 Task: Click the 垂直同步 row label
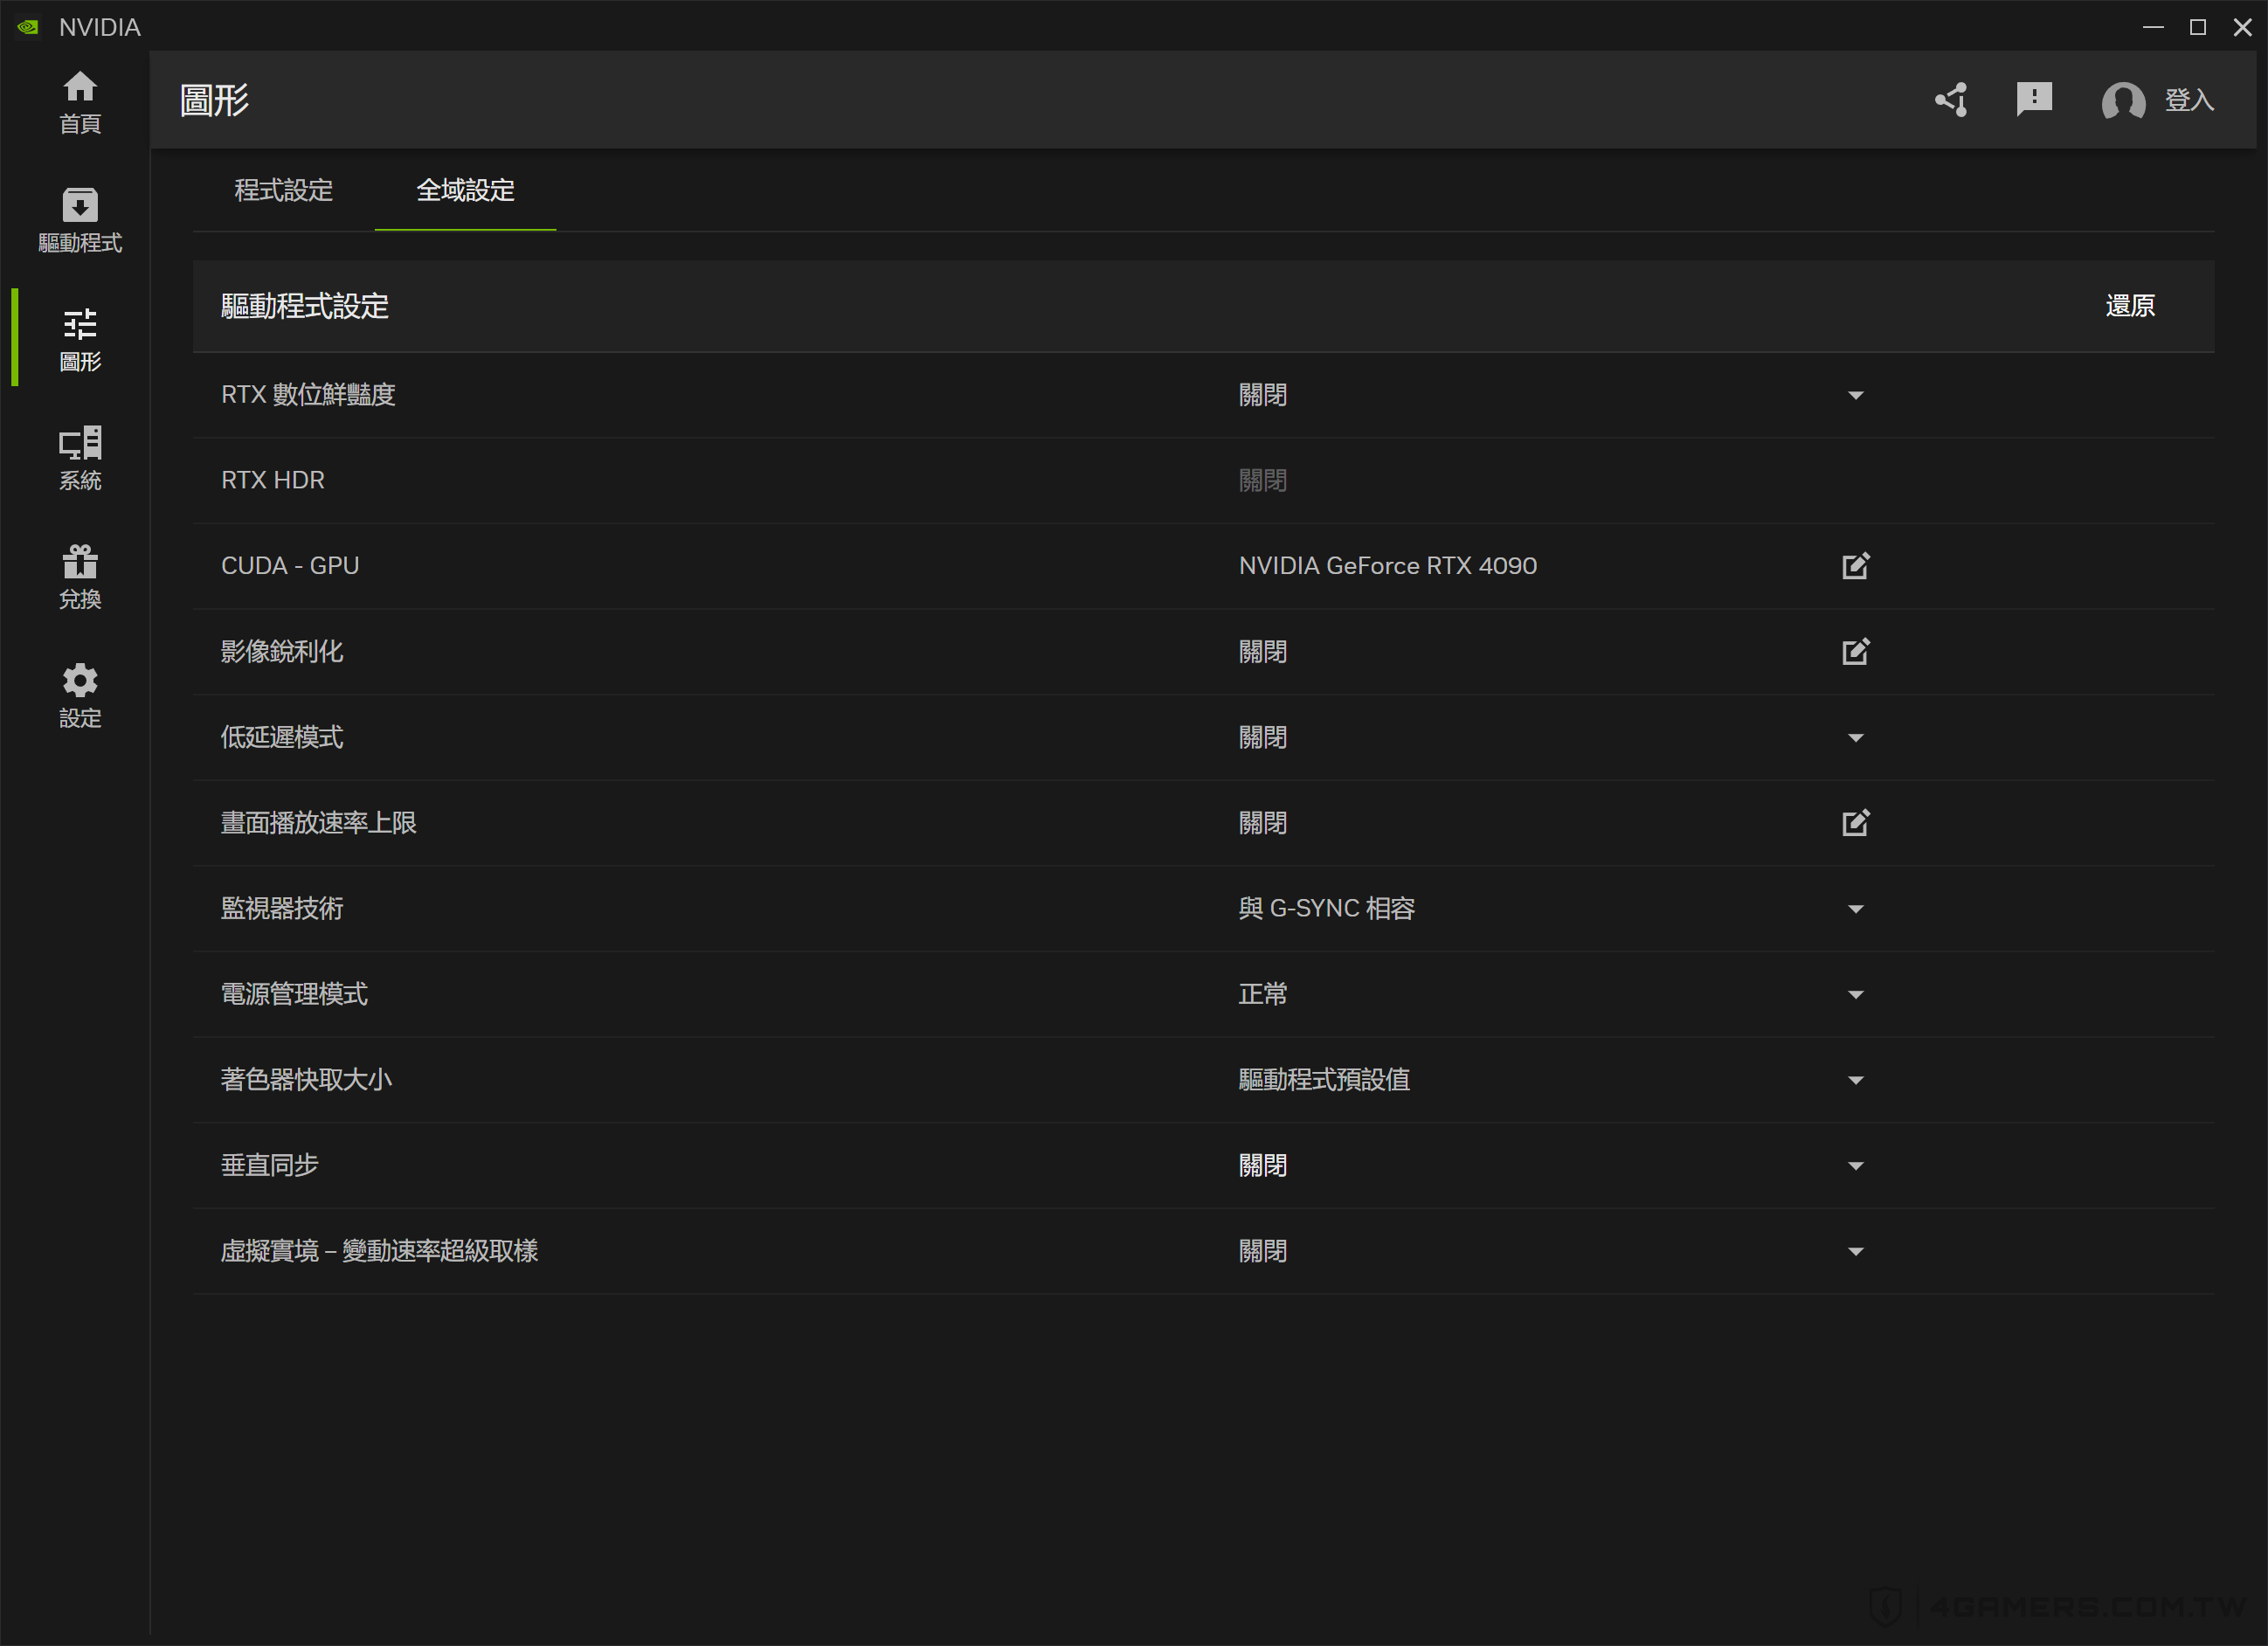pyautogui.click(x=270, y=1166)
